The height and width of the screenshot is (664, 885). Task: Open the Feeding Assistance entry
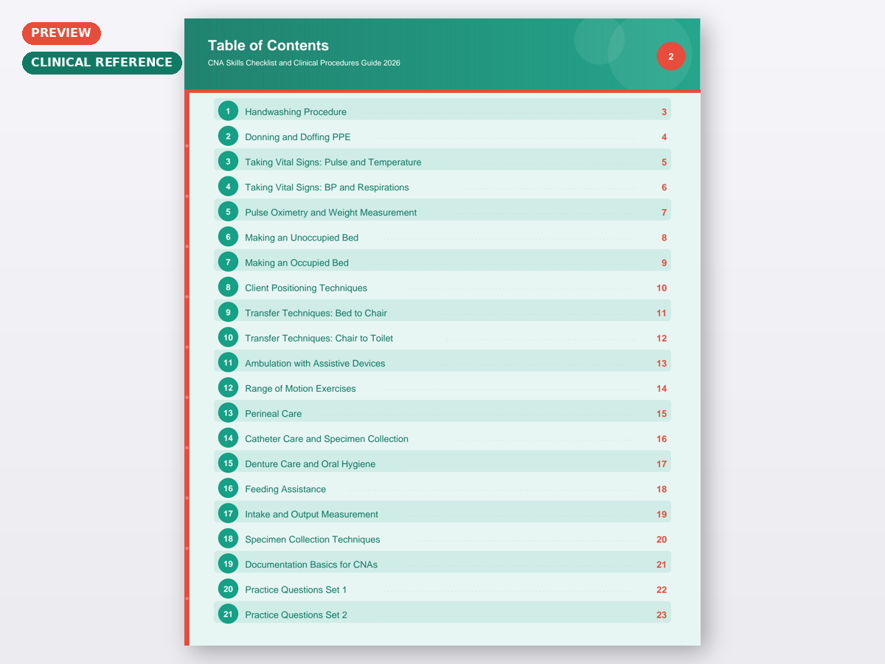(x=286, y=488)
